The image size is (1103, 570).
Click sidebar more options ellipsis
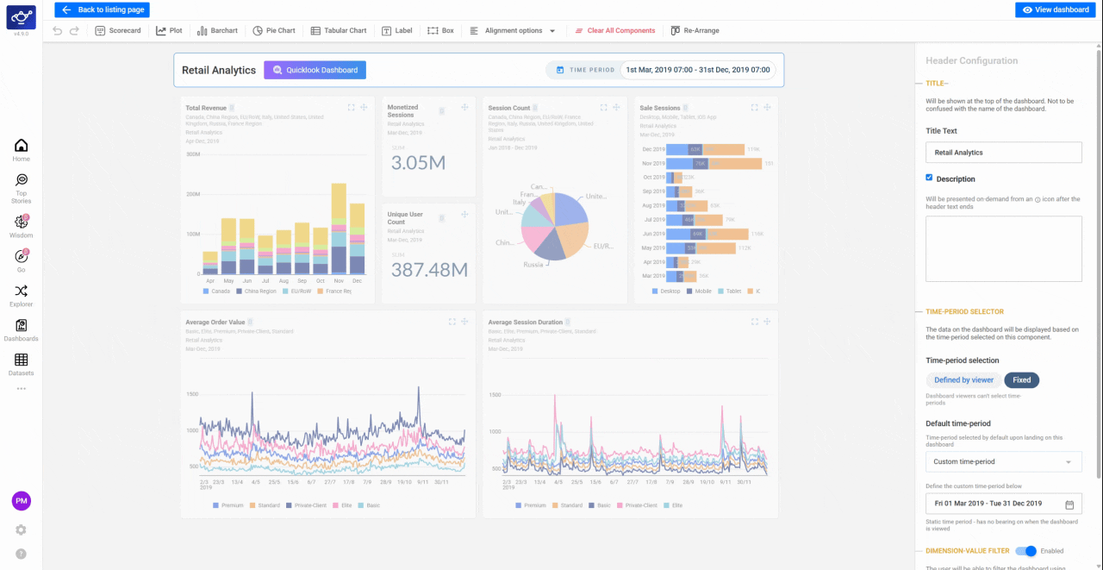[x=21, y=389]
